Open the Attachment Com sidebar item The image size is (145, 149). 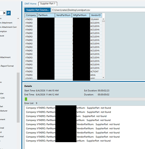coord(8,27)
